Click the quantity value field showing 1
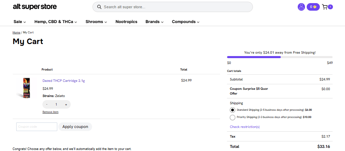 tap(56, 105)
